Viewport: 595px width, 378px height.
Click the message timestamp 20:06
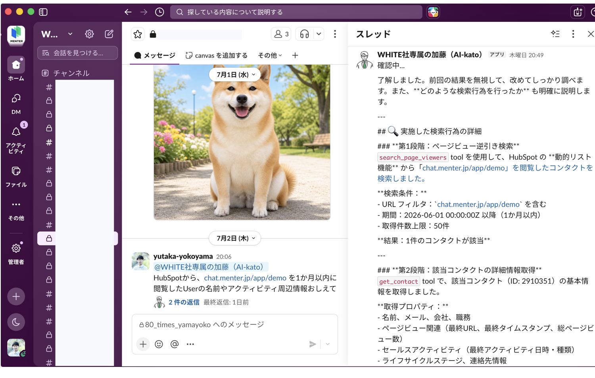(224, 257)
